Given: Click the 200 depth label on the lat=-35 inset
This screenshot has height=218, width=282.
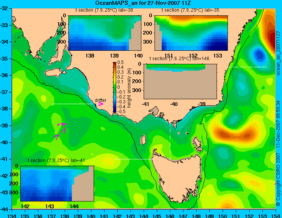Looking at the screenshot, I should coord(148,33).
